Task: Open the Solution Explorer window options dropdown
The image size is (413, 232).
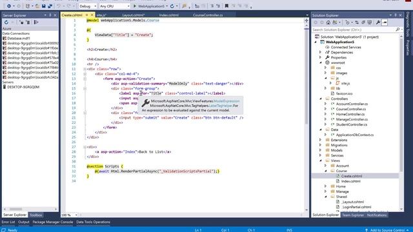Action: coord(390,15)
